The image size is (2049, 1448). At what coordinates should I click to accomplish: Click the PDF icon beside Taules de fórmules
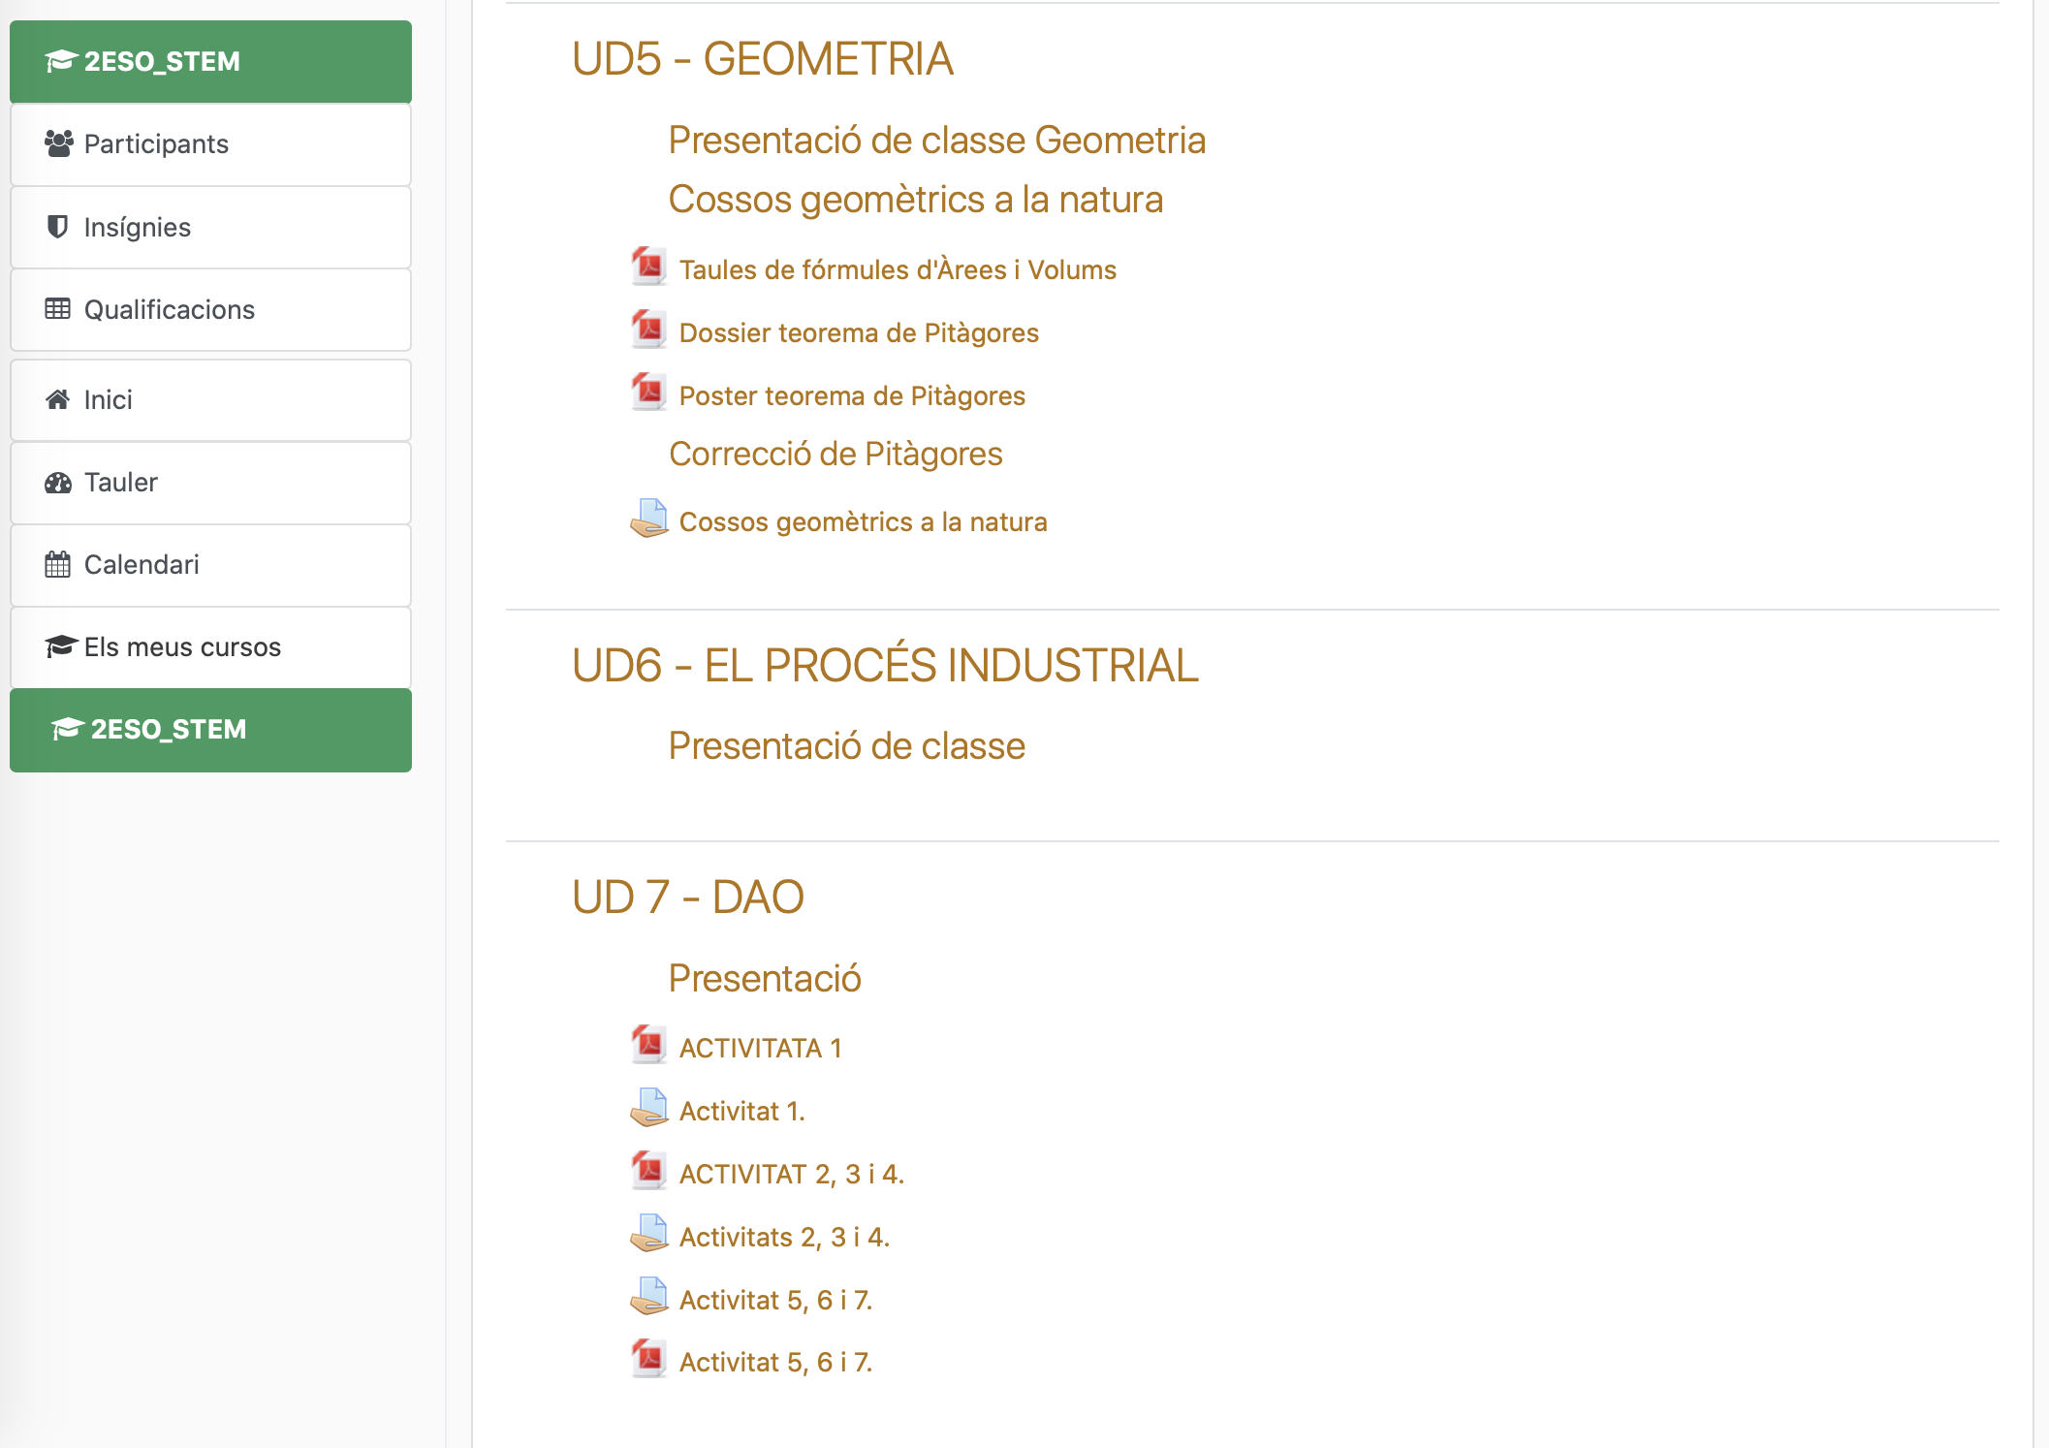[648, 267]
